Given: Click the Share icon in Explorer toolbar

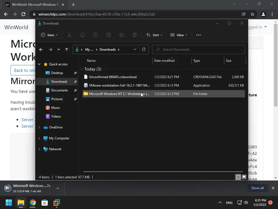Looking at the screenshot, I should [122, 35].
